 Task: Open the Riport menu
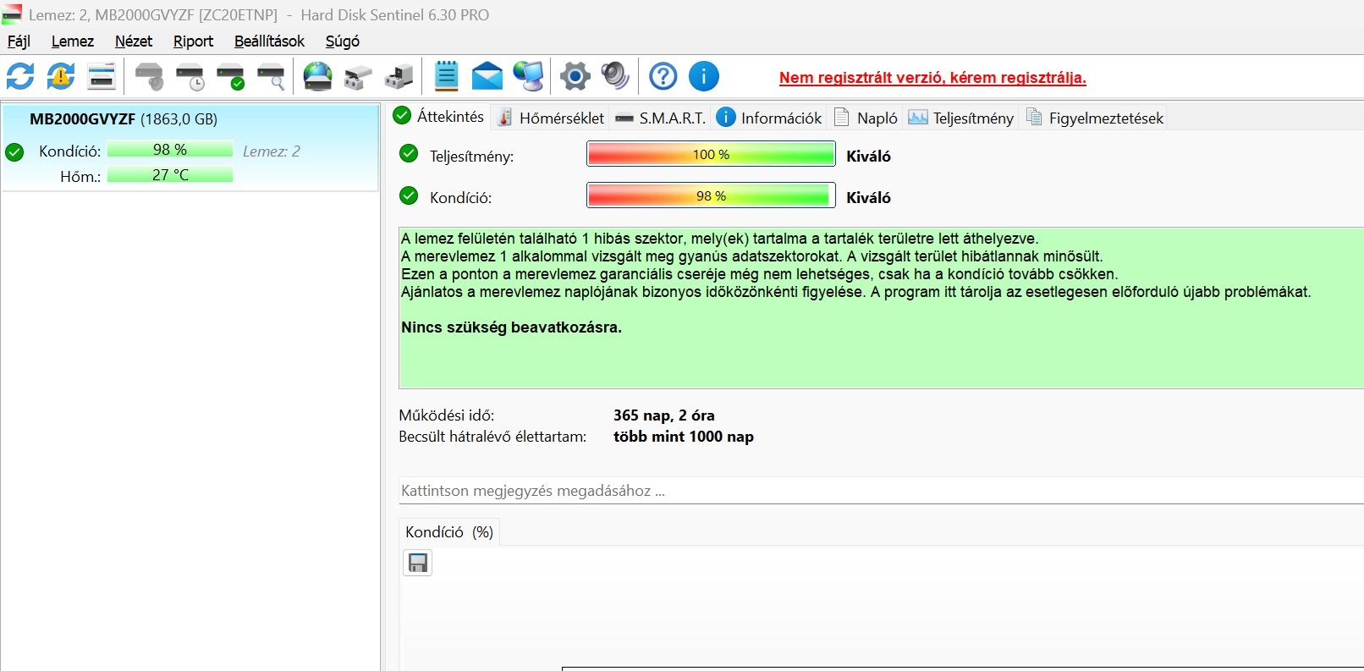(193, 41)
